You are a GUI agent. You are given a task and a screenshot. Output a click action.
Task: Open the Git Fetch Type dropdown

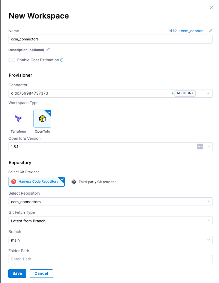208,221
